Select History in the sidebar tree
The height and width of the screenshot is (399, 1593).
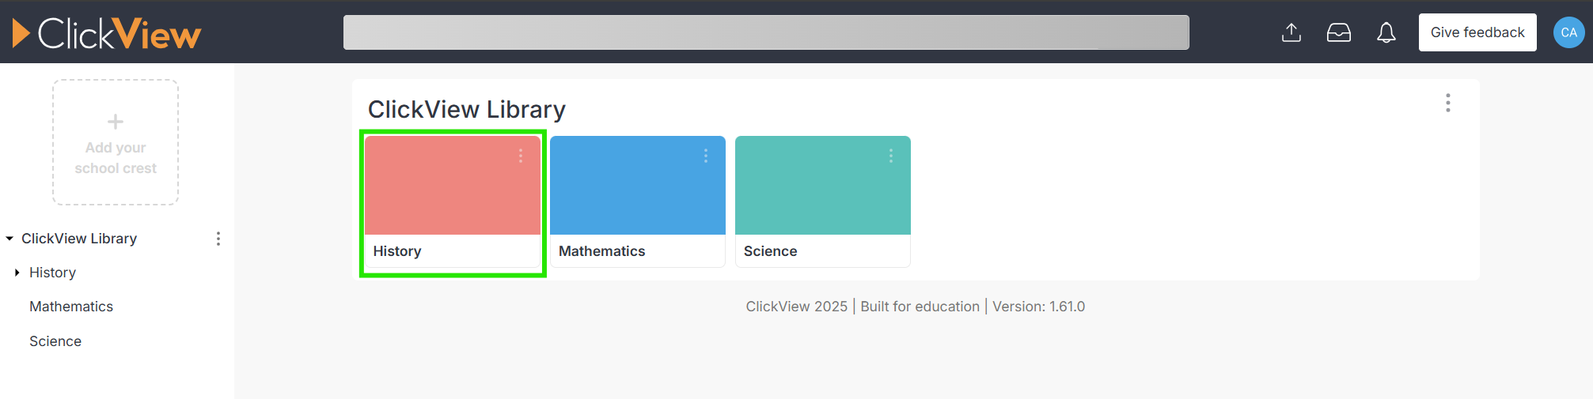pyautogui.click(x=52, y=273)
